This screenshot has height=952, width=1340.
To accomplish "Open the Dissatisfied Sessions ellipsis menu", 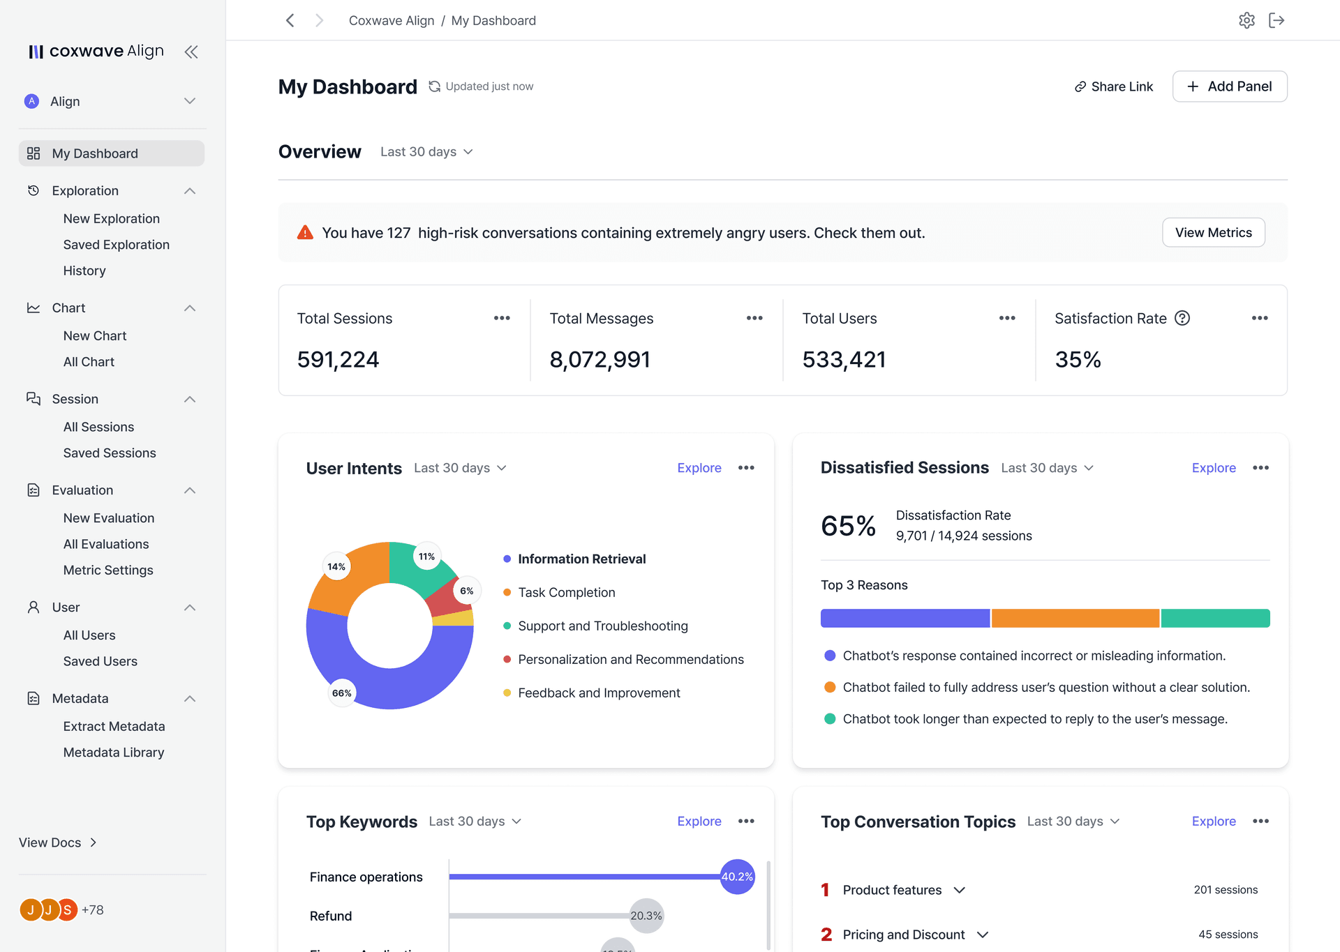I will tap(1260, 468).
